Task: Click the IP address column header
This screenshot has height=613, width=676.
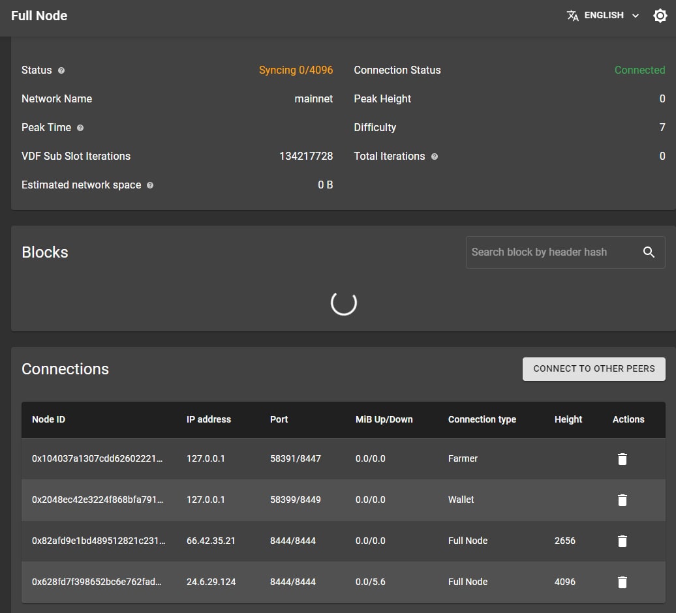Action: (x=209, y=419)
